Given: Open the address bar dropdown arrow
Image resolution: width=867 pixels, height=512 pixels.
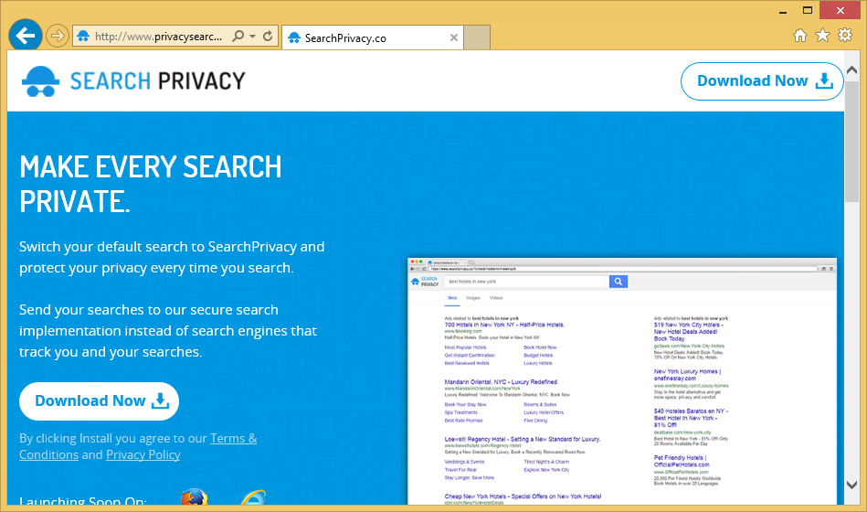Looking at the screenshot, I should (x=253, y=36).
